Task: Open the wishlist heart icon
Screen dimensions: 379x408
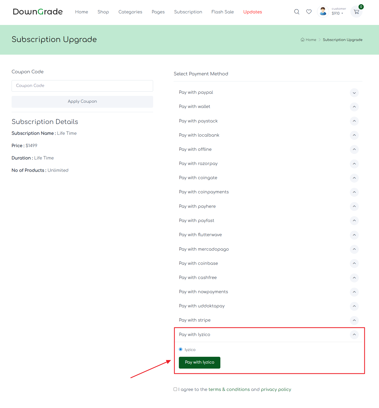Action: click(309, 12)
